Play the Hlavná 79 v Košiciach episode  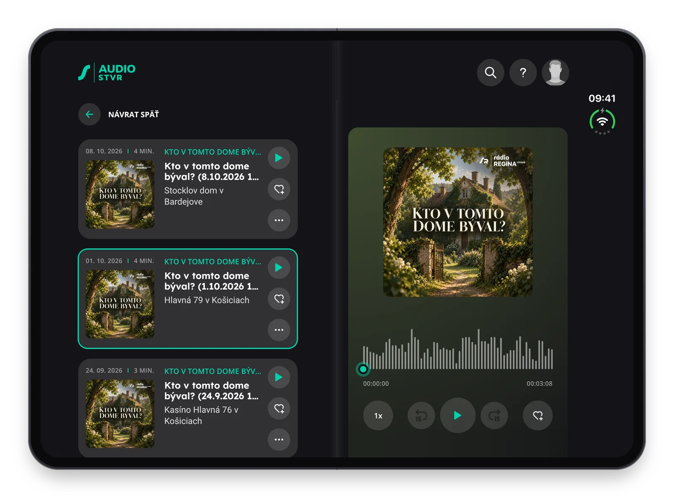(279, 268)
